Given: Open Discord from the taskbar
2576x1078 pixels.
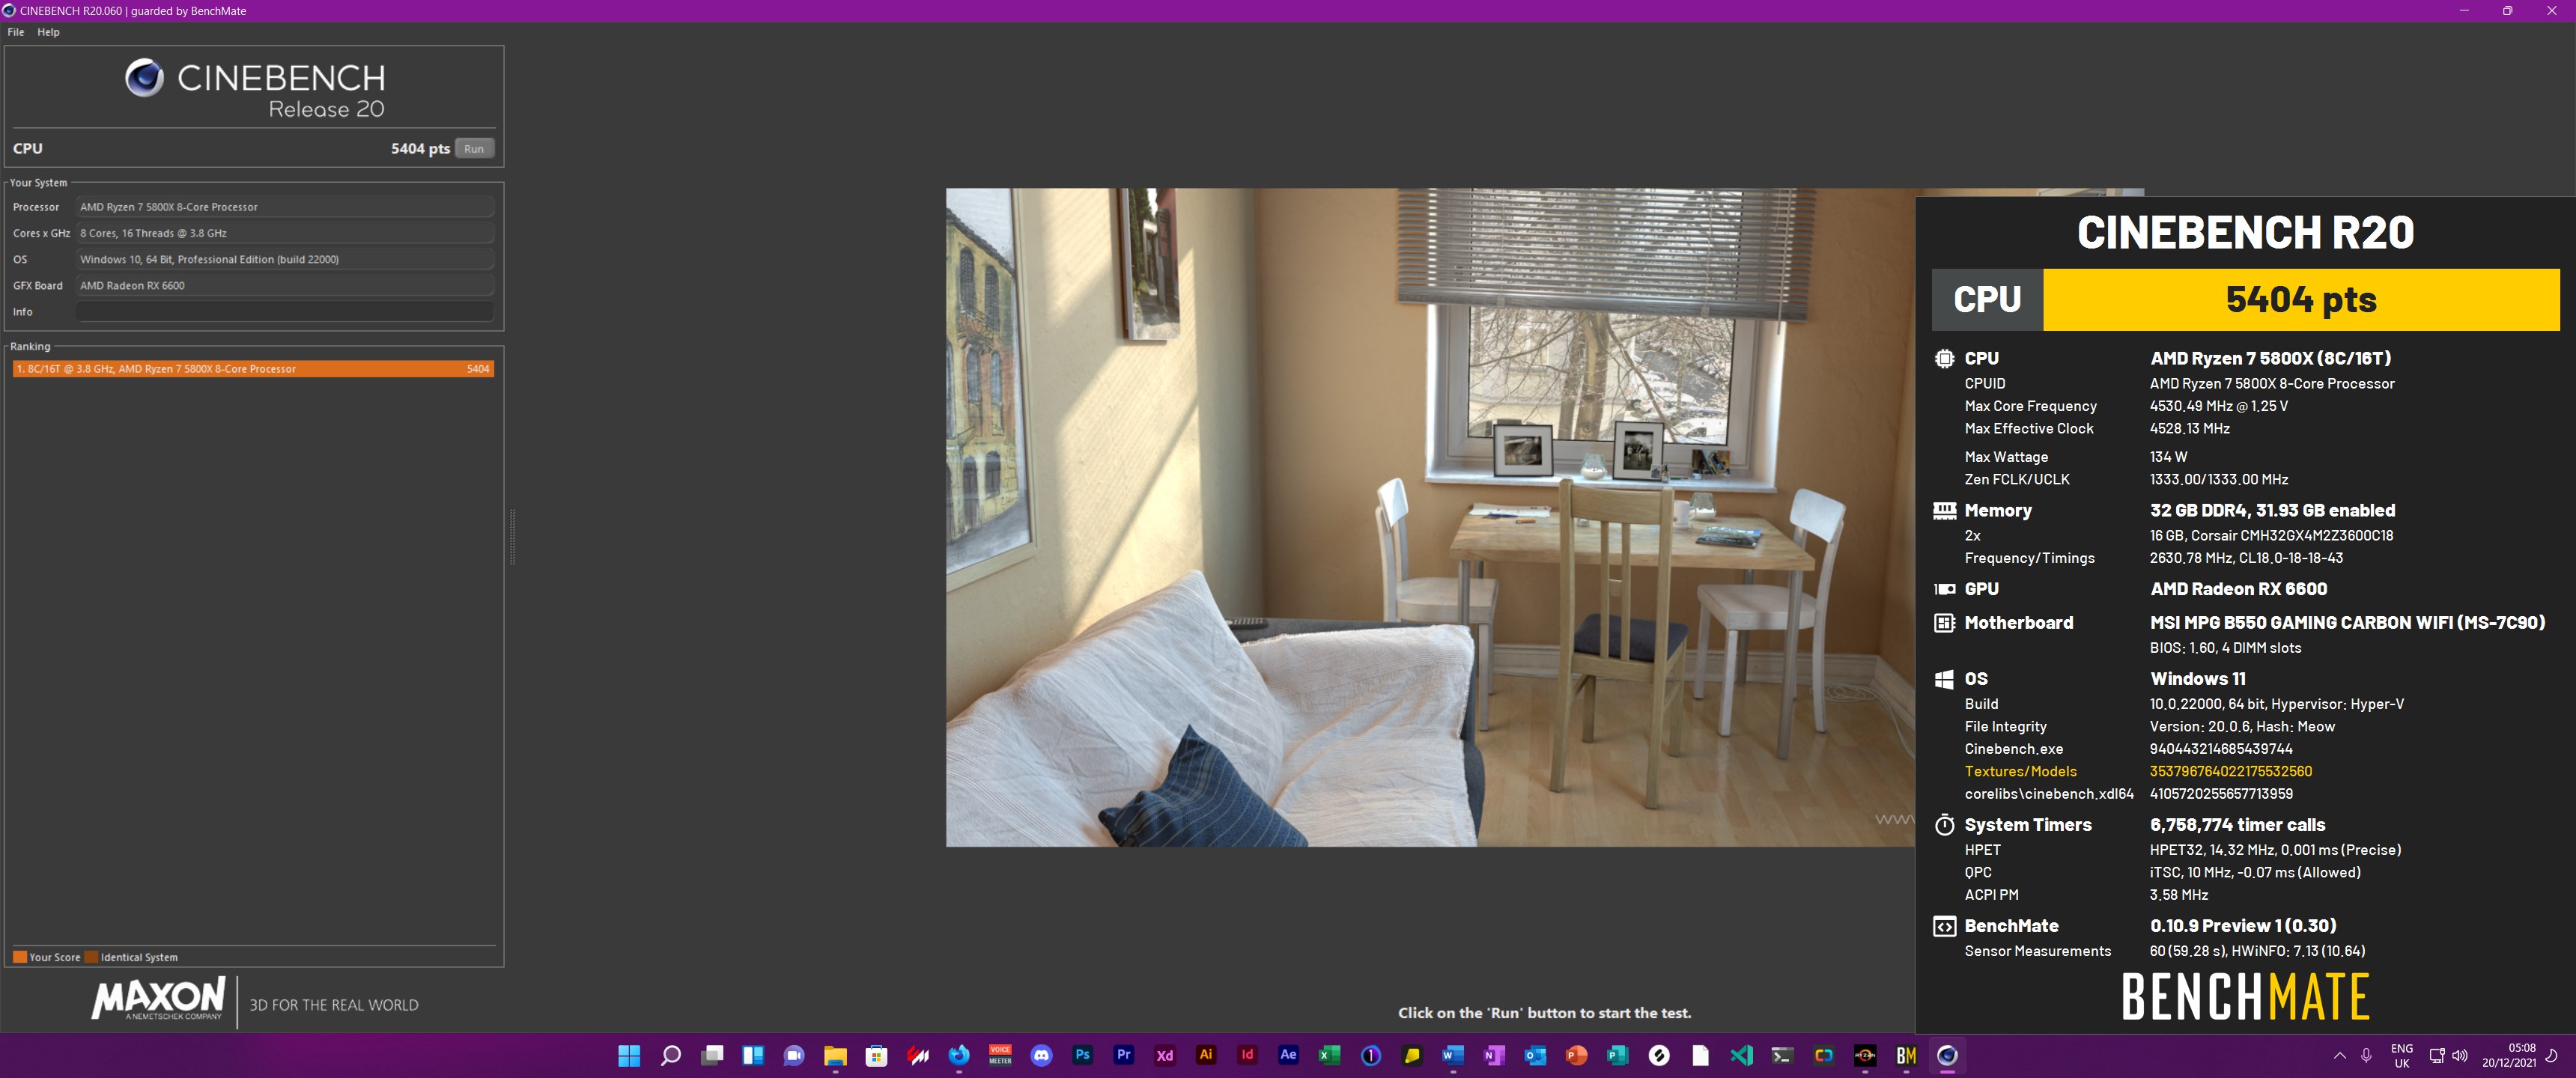Looking at the screenshot, I should tap(1041, 1055).
